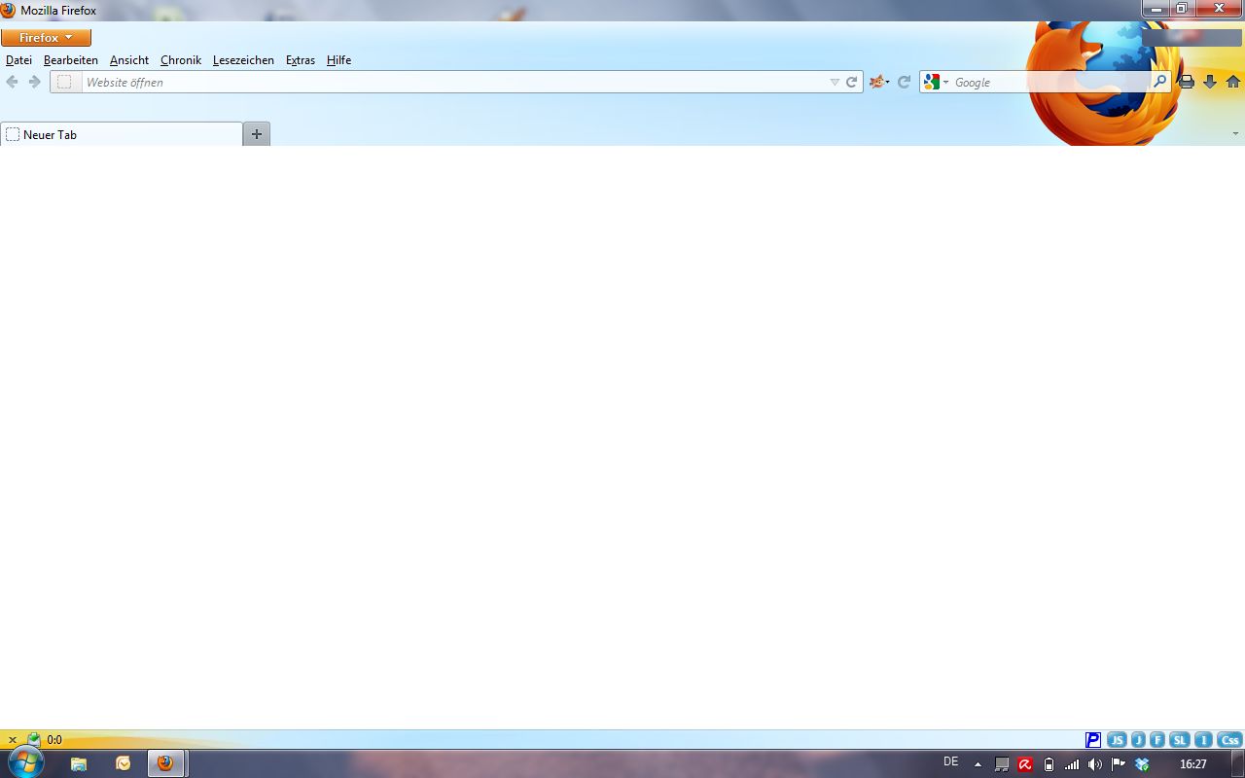Open the clock-envelope app on taskbar
This screenshot has width=1245, height=778.
tap(124, 763)
